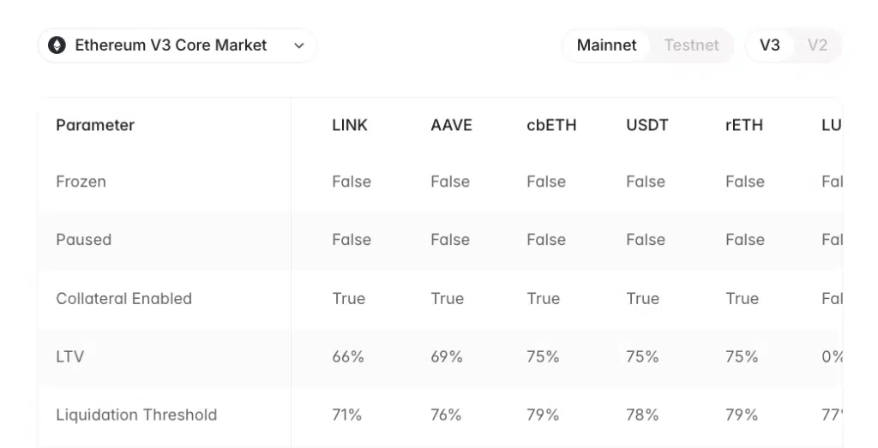
Task: Select the rETH column header
Action: 744,125
